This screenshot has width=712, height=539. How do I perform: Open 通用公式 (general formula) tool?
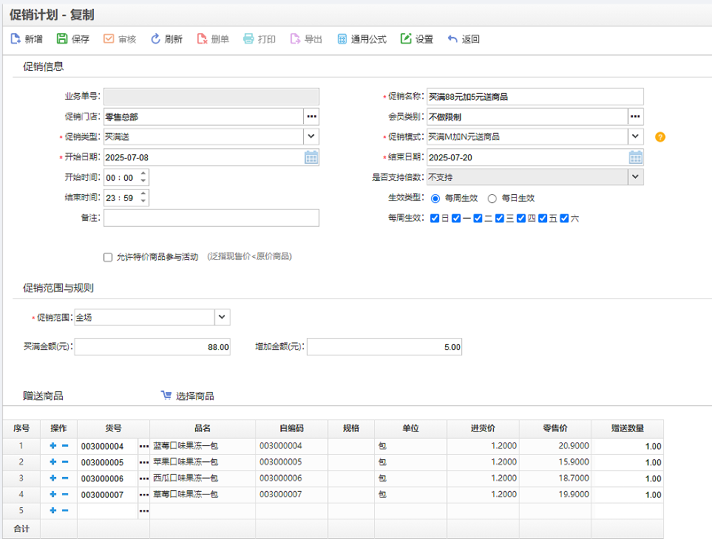click(x=342, y=39)
